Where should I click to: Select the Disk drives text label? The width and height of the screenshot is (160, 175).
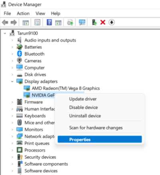[x=35, y=75]
